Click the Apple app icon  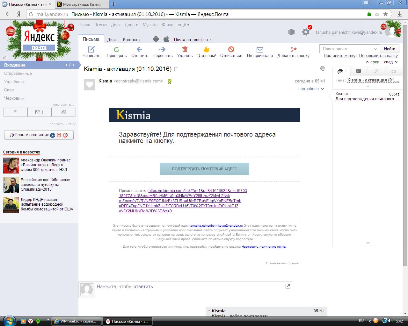point(166,39)
